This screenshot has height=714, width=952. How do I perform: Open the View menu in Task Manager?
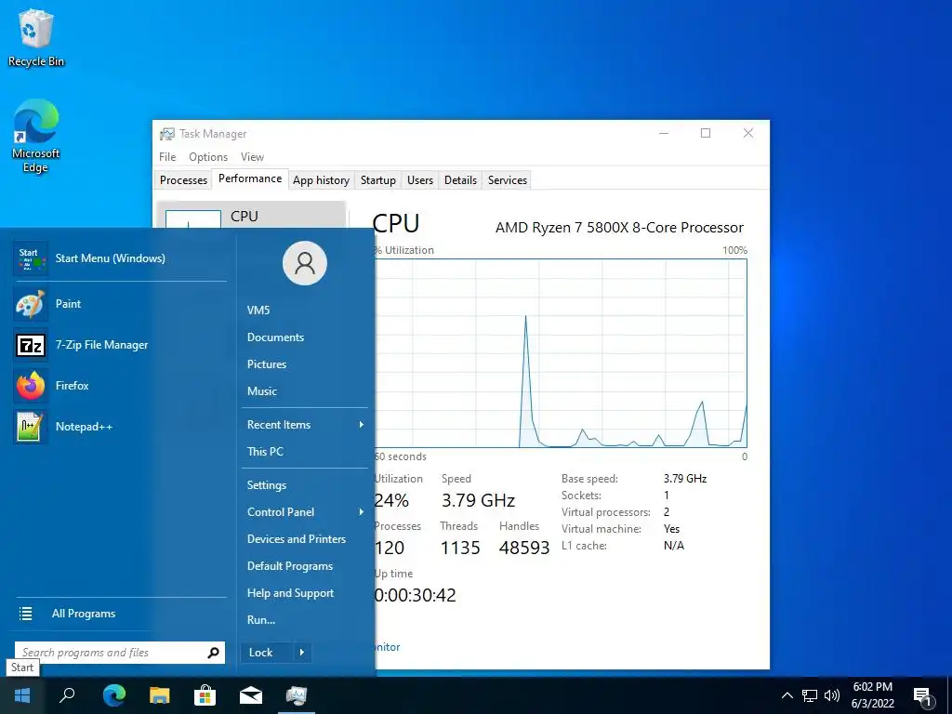click(x=252, y=156)
